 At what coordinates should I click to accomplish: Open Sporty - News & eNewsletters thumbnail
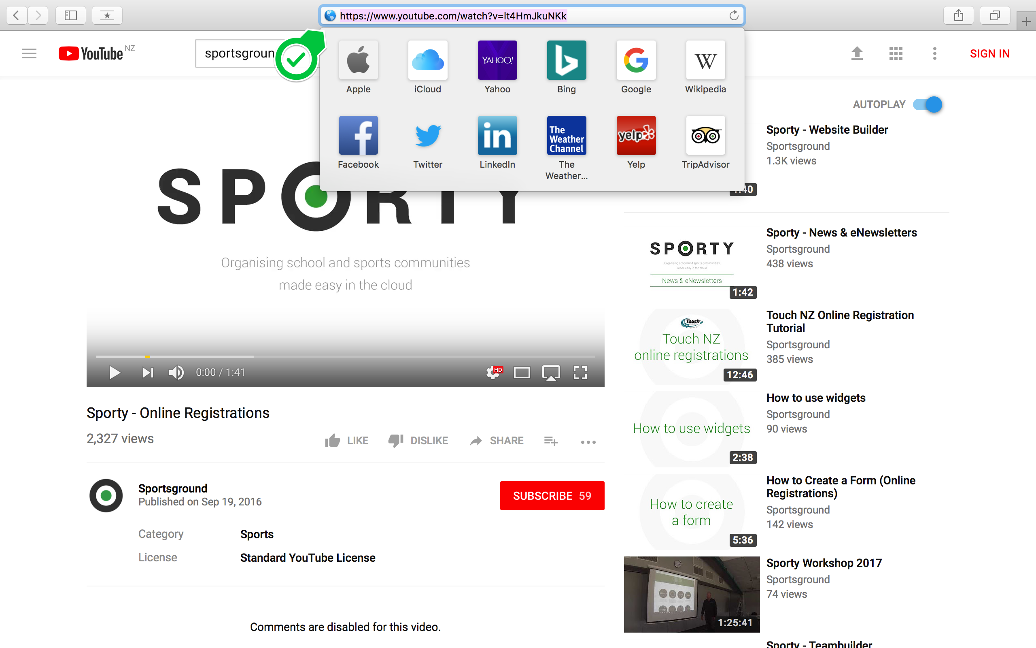click(x=691, y=264)
